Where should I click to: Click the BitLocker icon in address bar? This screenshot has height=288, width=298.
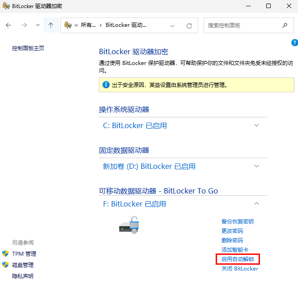point(68,25)
